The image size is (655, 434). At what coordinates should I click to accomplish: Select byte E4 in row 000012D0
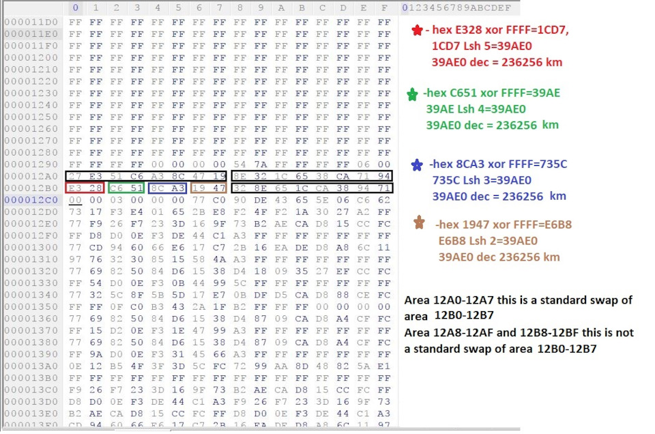tap(137, 212)
